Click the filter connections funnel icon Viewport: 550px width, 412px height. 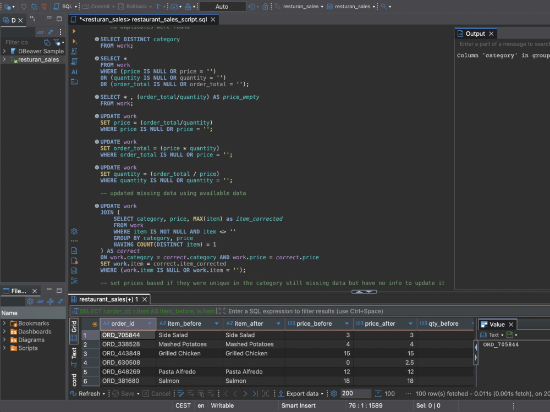pos(57,42)
